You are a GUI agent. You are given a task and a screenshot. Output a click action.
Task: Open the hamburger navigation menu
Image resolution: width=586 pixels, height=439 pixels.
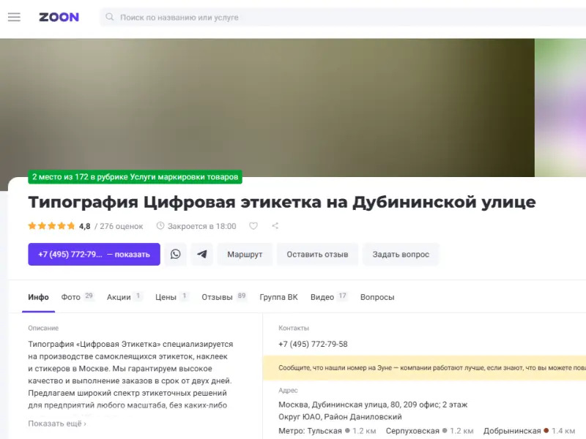(14, 17)
